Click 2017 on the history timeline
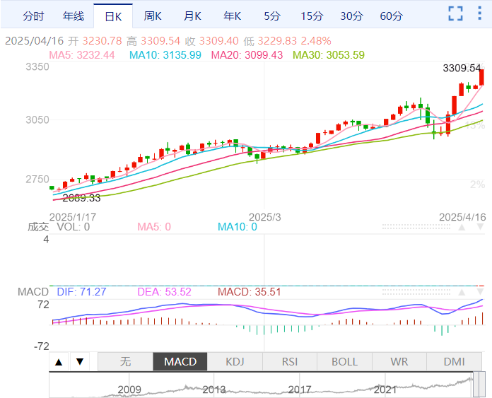Viewport: 492px width, 398px height. tap(300, 390)
